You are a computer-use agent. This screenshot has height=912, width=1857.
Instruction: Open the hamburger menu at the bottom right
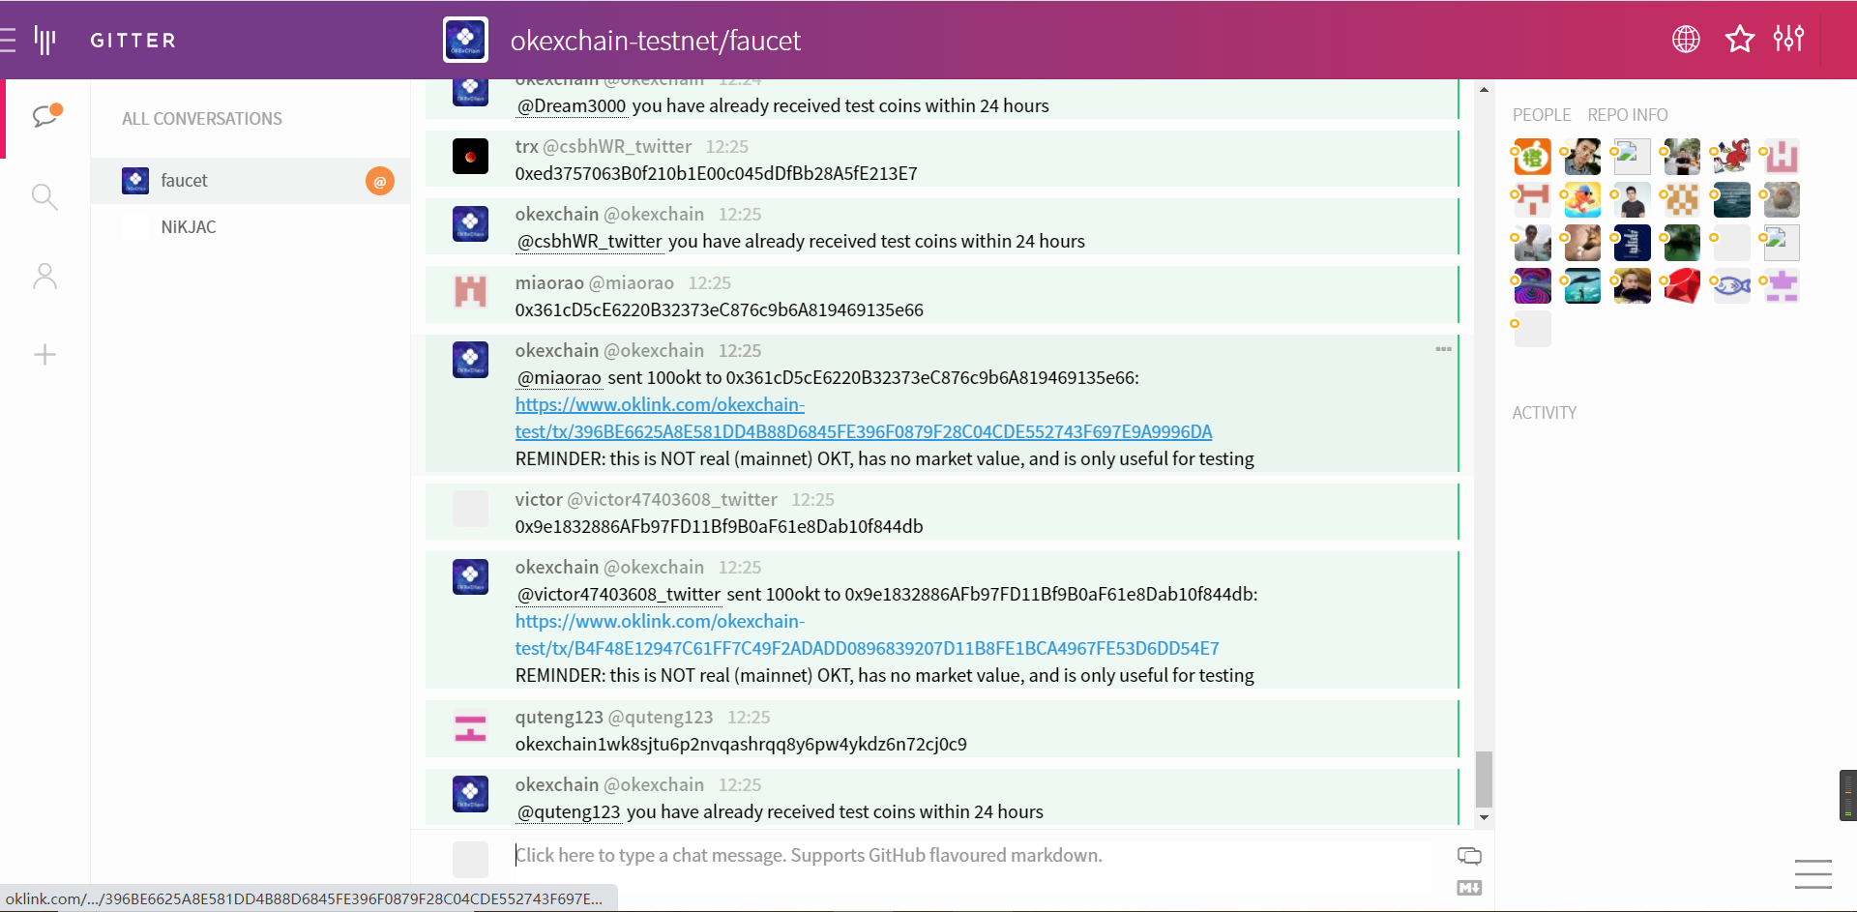coord(1813,873)
